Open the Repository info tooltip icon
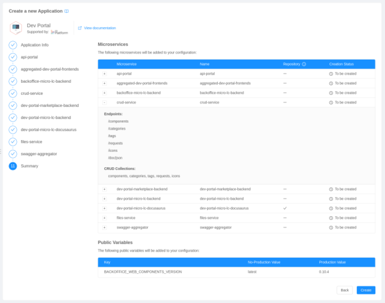The width and height of the screenshot is (385, 303). click(304, 64)
